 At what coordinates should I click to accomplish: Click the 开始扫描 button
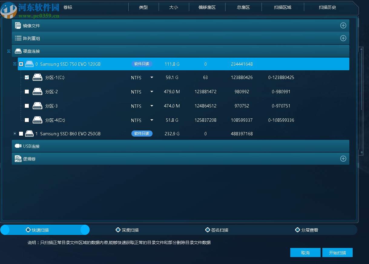click(x=337, y=253)
